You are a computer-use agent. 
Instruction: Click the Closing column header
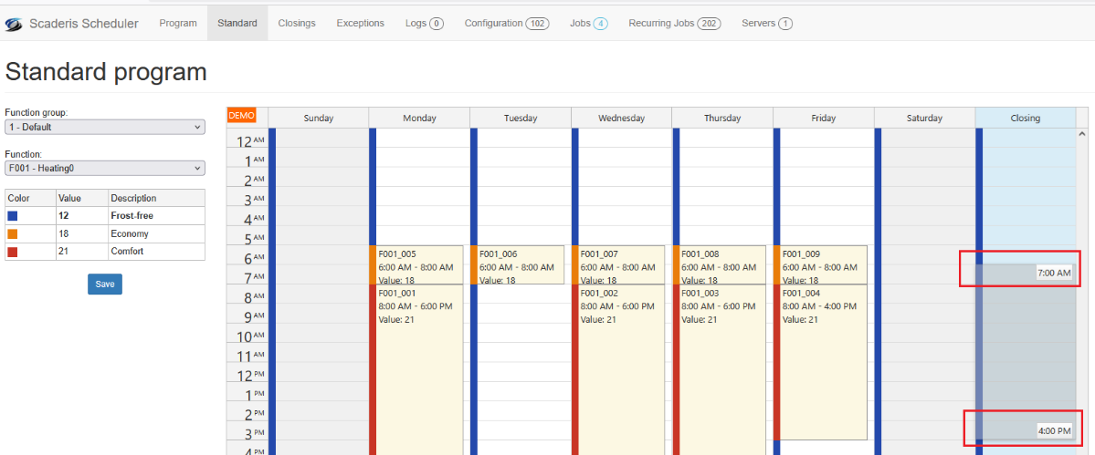click(x=1025, y=118)
